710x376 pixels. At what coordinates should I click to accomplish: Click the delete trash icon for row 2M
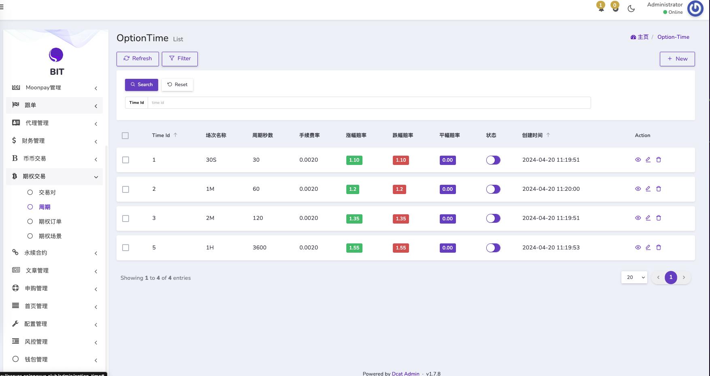[659, 218]
